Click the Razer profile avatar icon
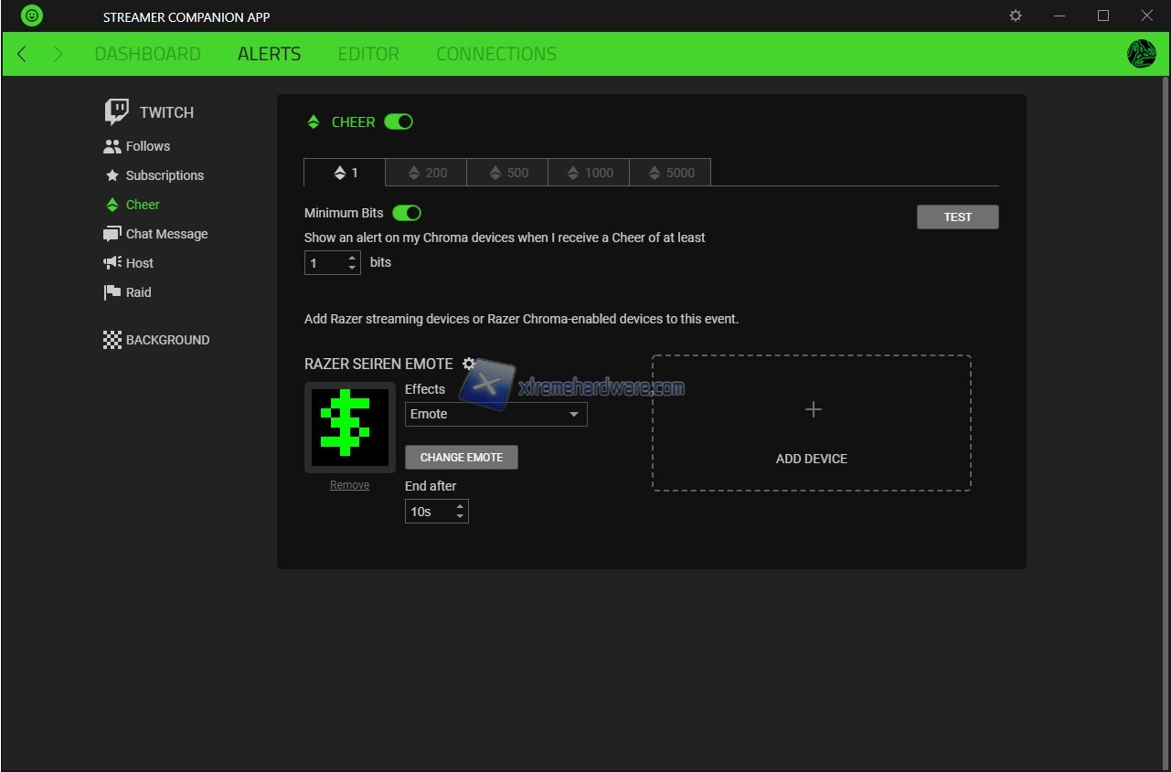The image size is (1171, 772). pos(1142,54)
